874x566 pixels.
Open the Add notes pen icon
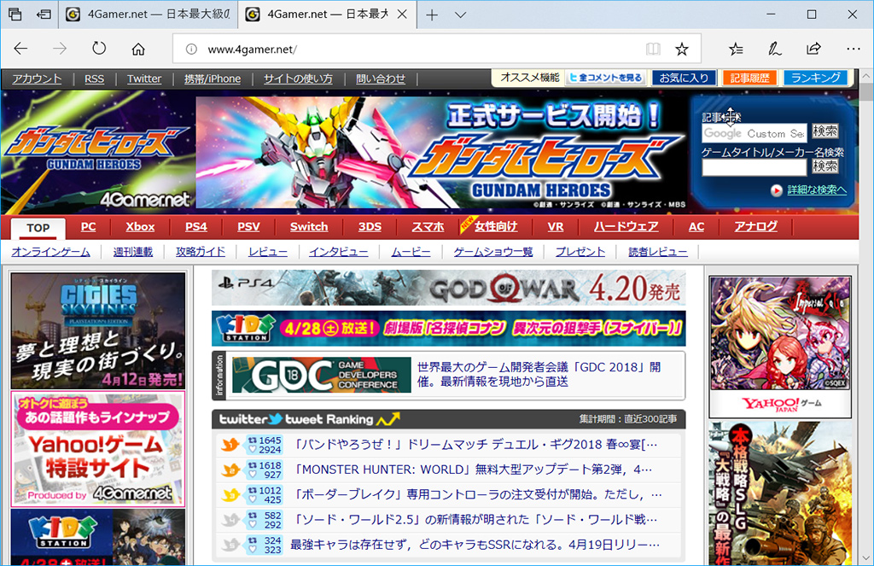774,49
